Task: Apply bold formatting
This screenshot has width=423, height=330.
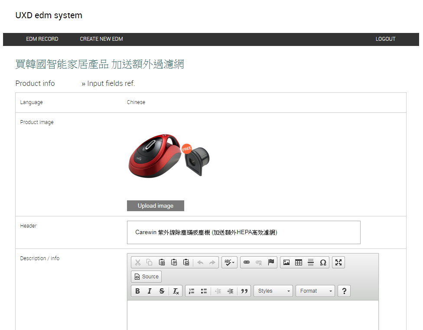Action: 137,291
